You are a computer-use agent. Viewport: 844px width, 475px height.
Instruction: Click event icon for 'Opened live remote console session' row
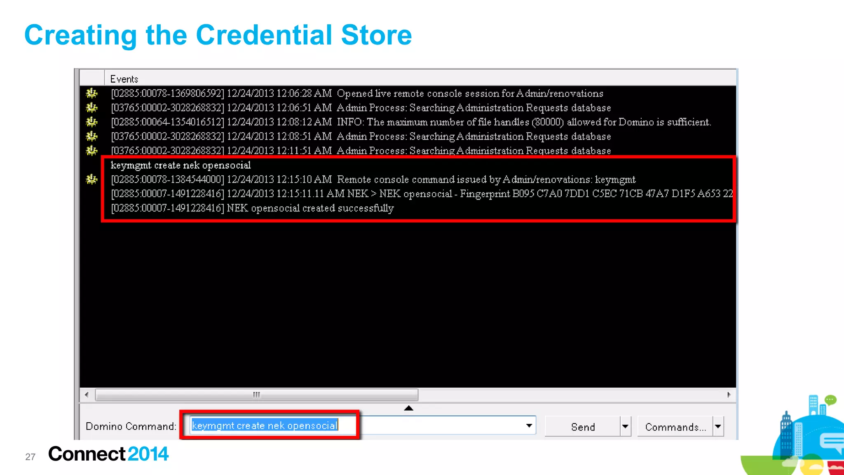click(x=91, y=93)
